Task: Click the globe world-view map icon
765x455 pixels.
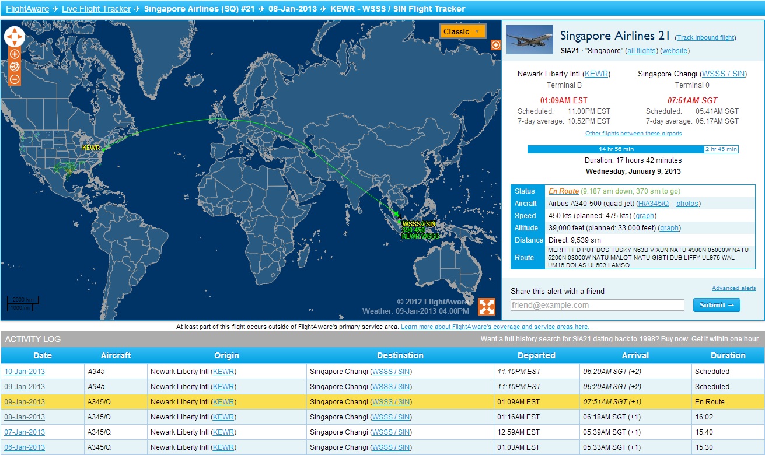Action: pos(15,67)
